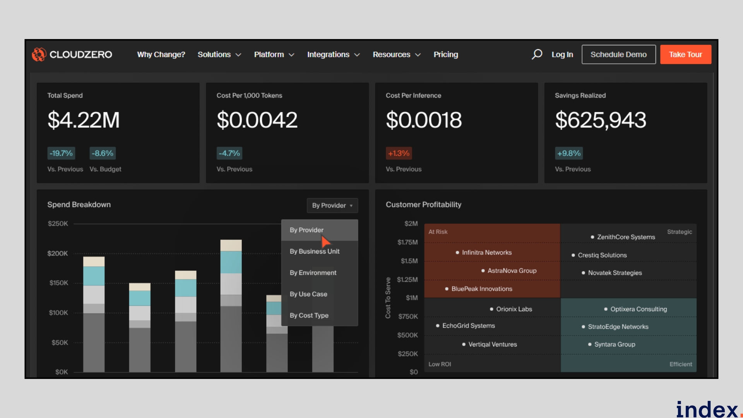Viewport: 743px width, 418px height.
Task: Expand the Resources menu chevron
Action: [x=418, y=55]
